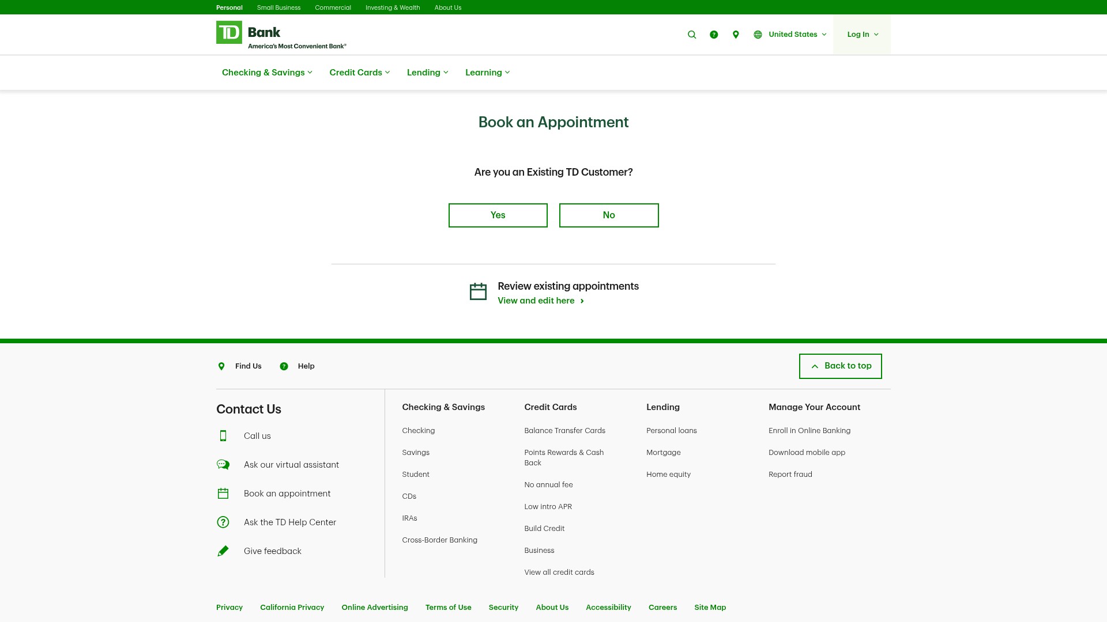Switch to Commercial section
This screenshot has width=1107, height=622.
click(333, 7)
